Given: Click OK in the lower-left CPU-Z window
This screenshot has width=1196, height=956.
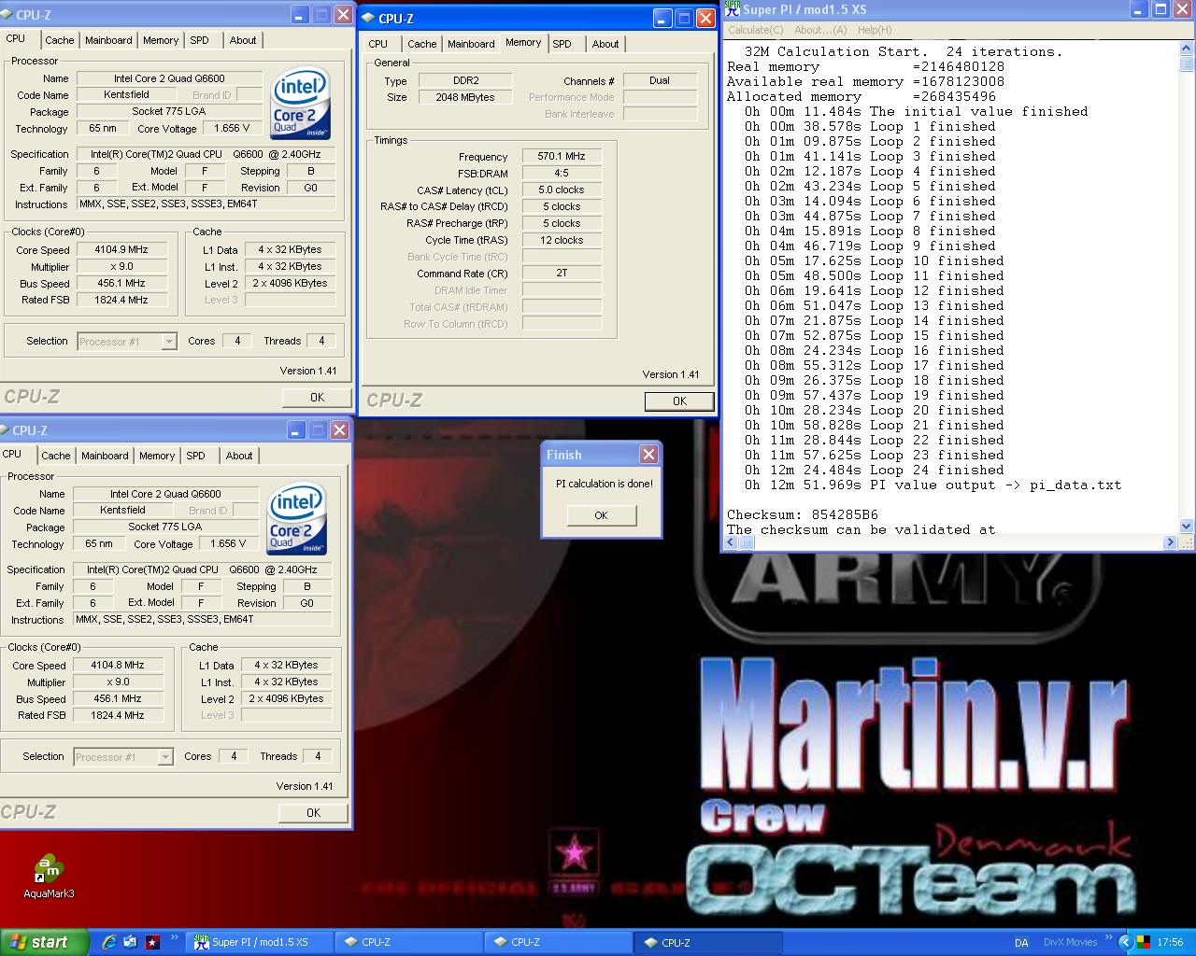Looking at the screenshot, I should pos(313,812).
